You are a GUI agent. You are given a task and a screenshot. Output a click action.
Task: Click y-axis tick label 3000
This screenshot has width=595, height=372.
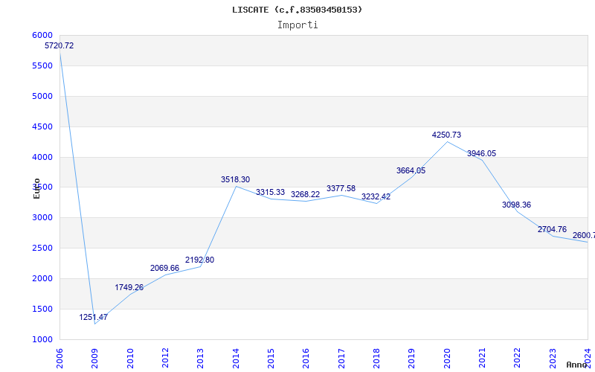[42, 218]
